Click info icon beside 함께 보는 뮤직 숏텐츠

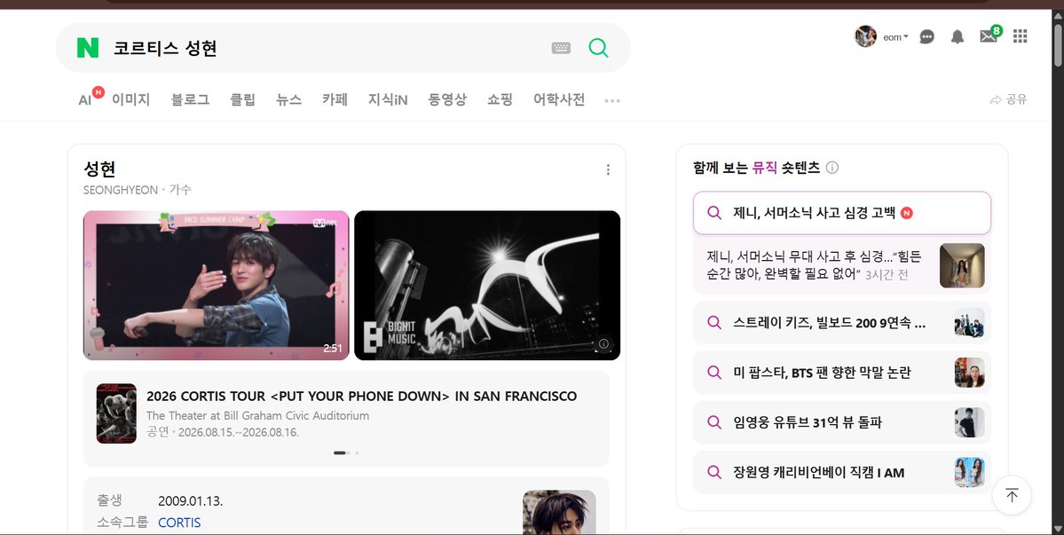pyautogui.click(x=831, y=168)
